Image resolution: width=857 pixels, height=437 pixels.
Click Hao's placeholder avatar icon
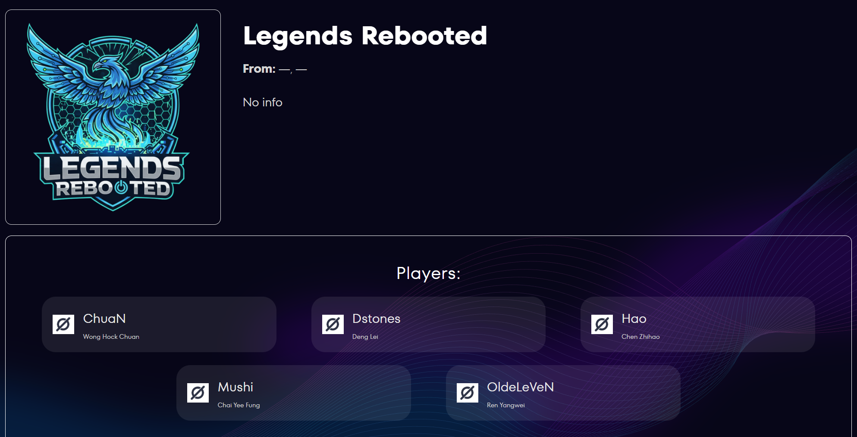[602, 324]
